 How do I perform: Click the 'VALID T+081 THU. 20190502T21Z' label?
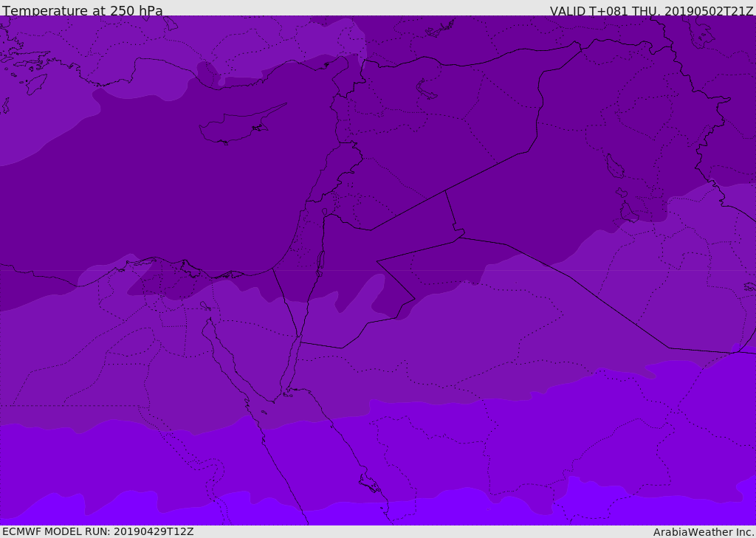652,11
